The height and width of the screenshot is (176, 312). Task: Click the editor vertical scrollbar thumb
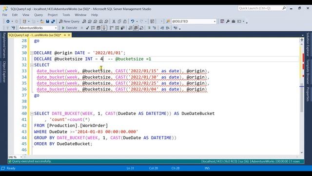click(x=302, y=98)
